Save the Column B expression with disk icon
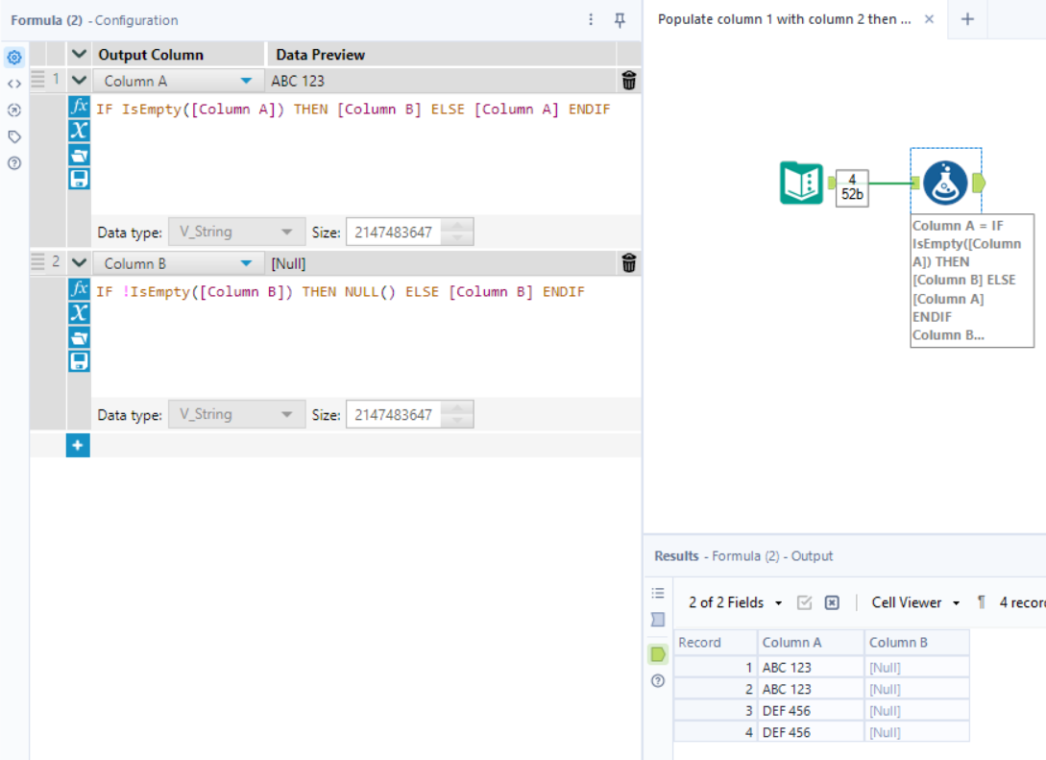Viewport: 1046px width, 760px height. pos(79,361)
